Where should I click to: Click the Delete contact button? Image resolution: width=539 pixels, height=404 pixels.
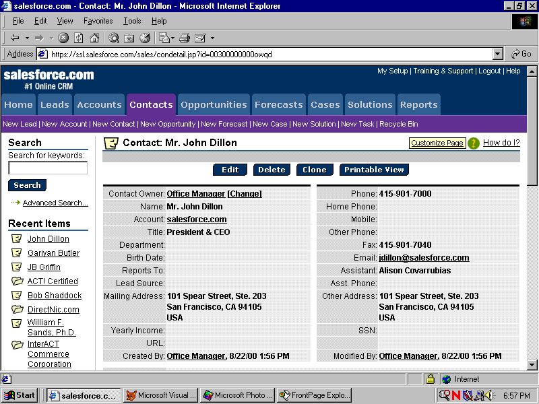click(272, 170)
